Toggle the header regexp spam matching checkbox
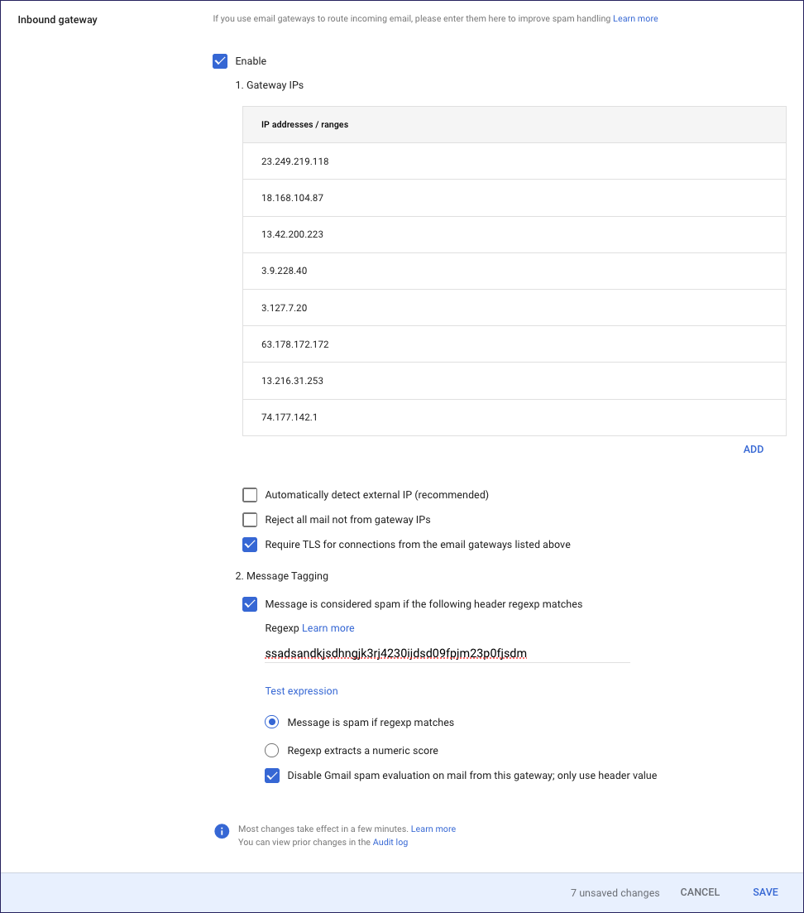This screenshot has width=804, height=913. point(249,603)
